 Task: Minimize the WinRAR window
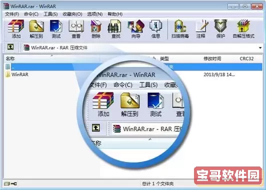tap(233, 6)
